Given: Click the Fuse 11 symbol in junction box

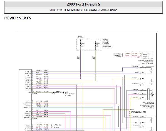Looking at the screenshot, I should tap(81, 45).
